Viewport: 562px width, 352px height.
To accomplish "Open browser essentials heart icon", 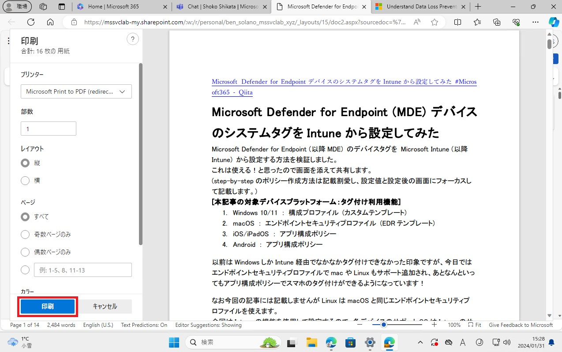I will pyautogui.click(x=516, y=22).
